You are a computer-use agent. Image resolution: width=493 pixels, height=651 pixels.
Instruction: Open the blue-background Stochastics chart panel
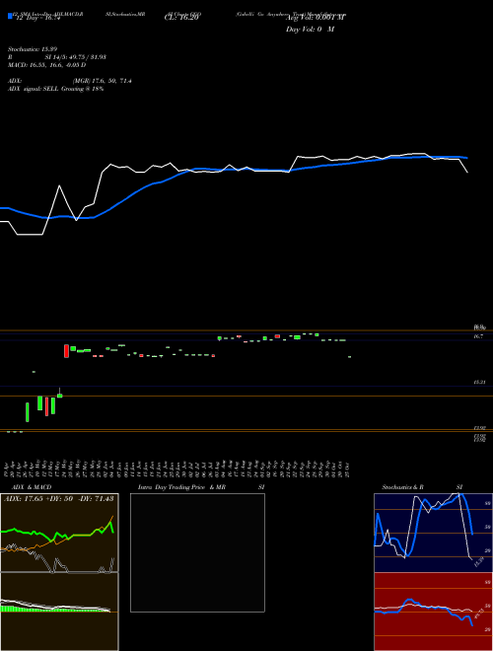[433, 533]
